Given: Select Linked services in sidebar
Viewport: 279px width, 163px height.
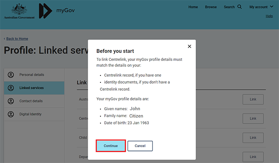Looking at the screenshot, I should point(34,88).
